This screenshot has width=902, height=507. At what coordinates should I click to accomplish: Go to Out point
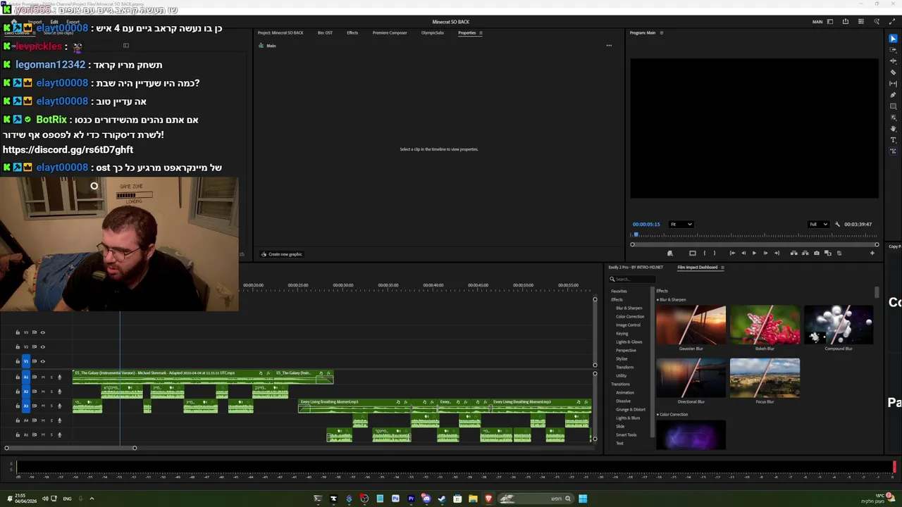[x=777, y=253]
